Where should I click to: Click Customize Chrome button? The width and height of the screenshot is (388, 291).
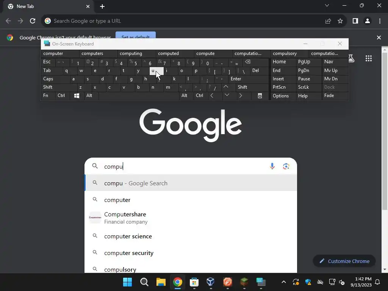click(x=344, y=261)
